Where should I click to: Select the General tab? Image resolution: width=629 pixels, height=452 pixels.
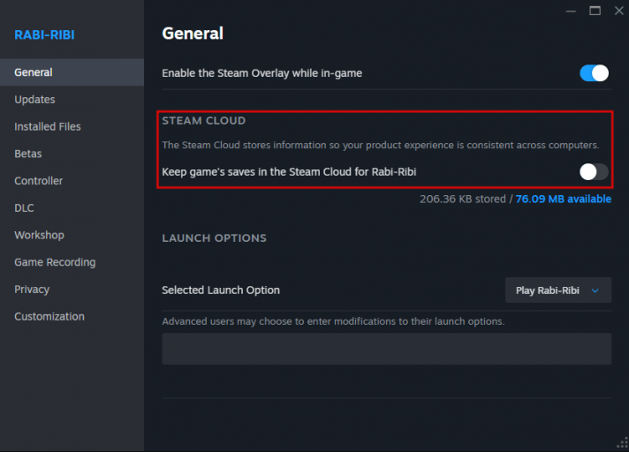pos(34,72)
